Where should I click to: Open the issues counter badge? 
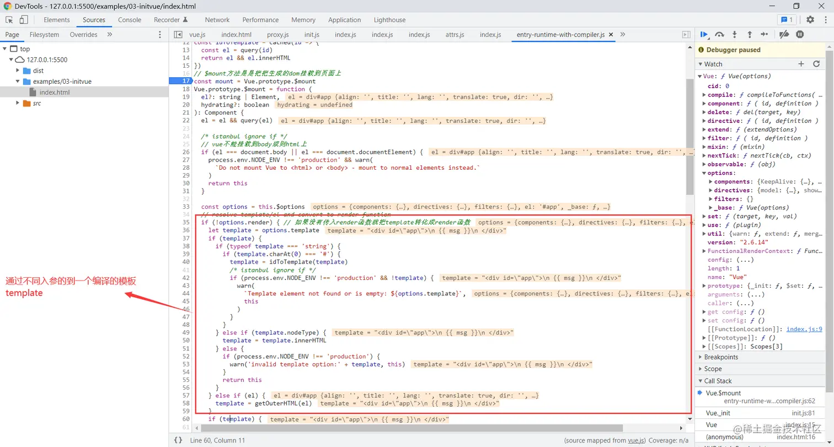(x=786, y=20)
